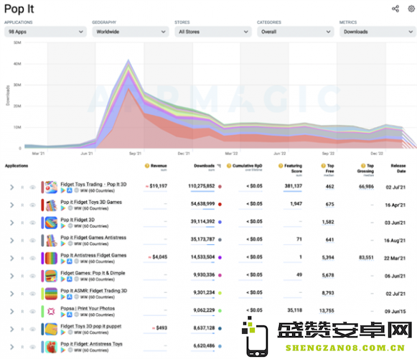This screenshot has height=359, width=417.
Task: Expand the Pop It ASMR: Fidget Trading 3D row
Action: (x=11, y=294)
